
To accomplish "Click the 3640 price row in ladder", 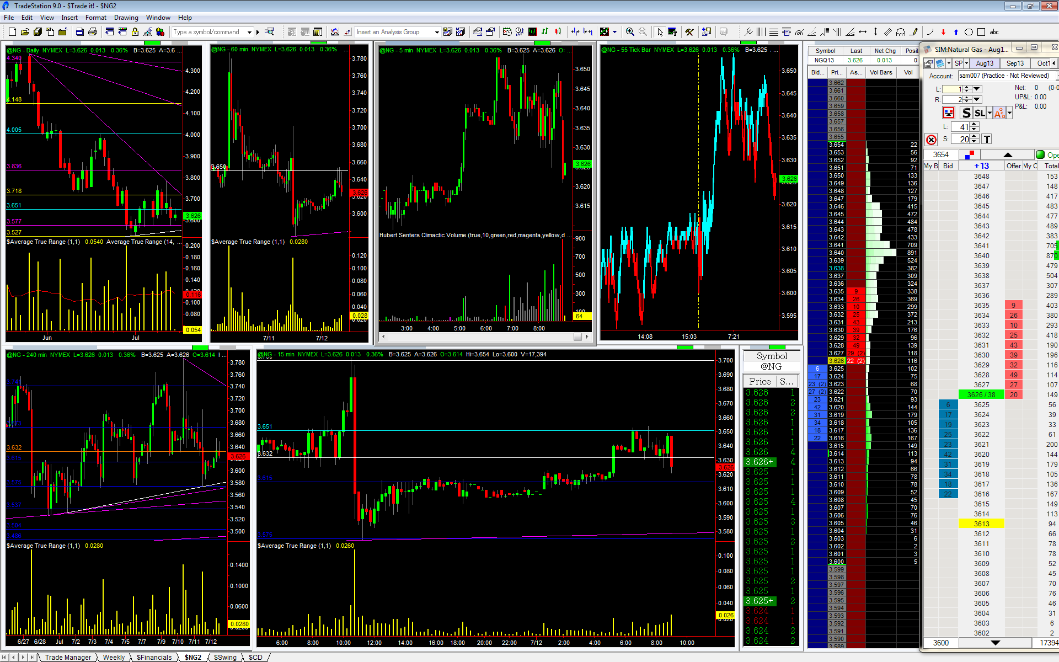I will pos(981,256).
